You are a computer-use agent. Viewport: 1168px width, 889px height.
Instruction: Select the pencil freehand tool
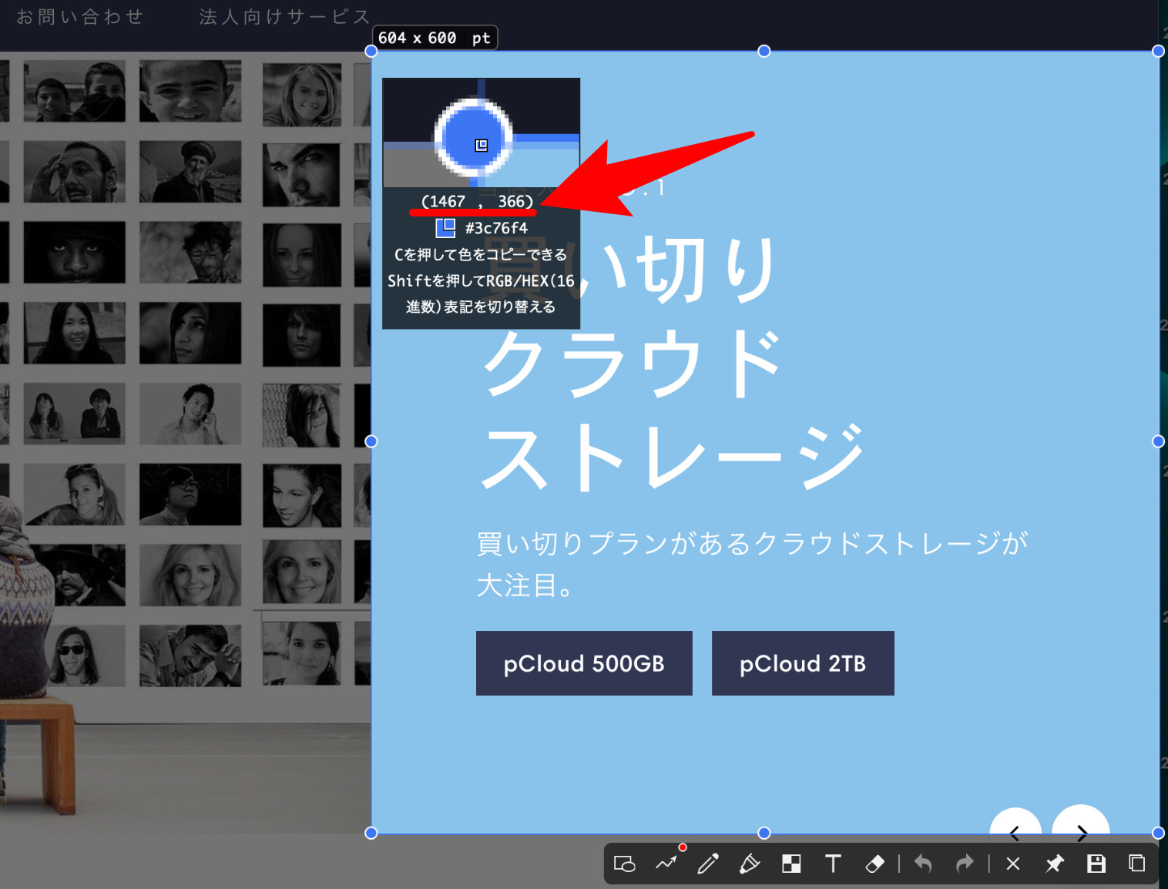click(x=708, y=864)
